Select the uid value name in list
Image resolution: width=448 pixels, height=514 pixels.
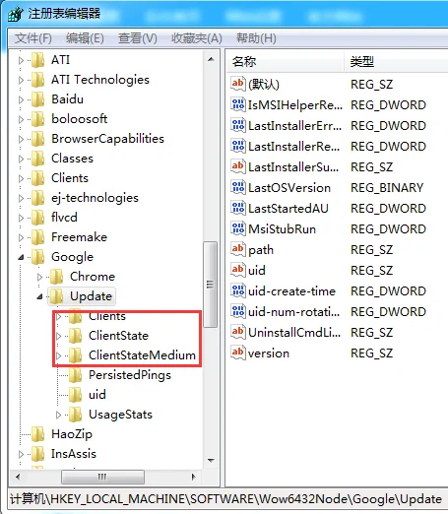pos(257,270)
